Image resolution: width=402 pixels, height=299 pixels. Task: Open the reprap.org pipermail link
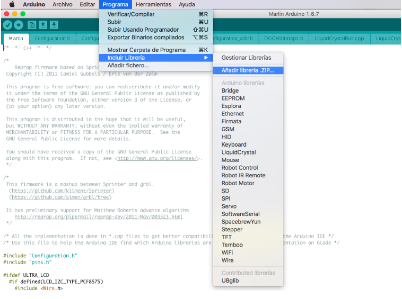[x=99, y=217]
